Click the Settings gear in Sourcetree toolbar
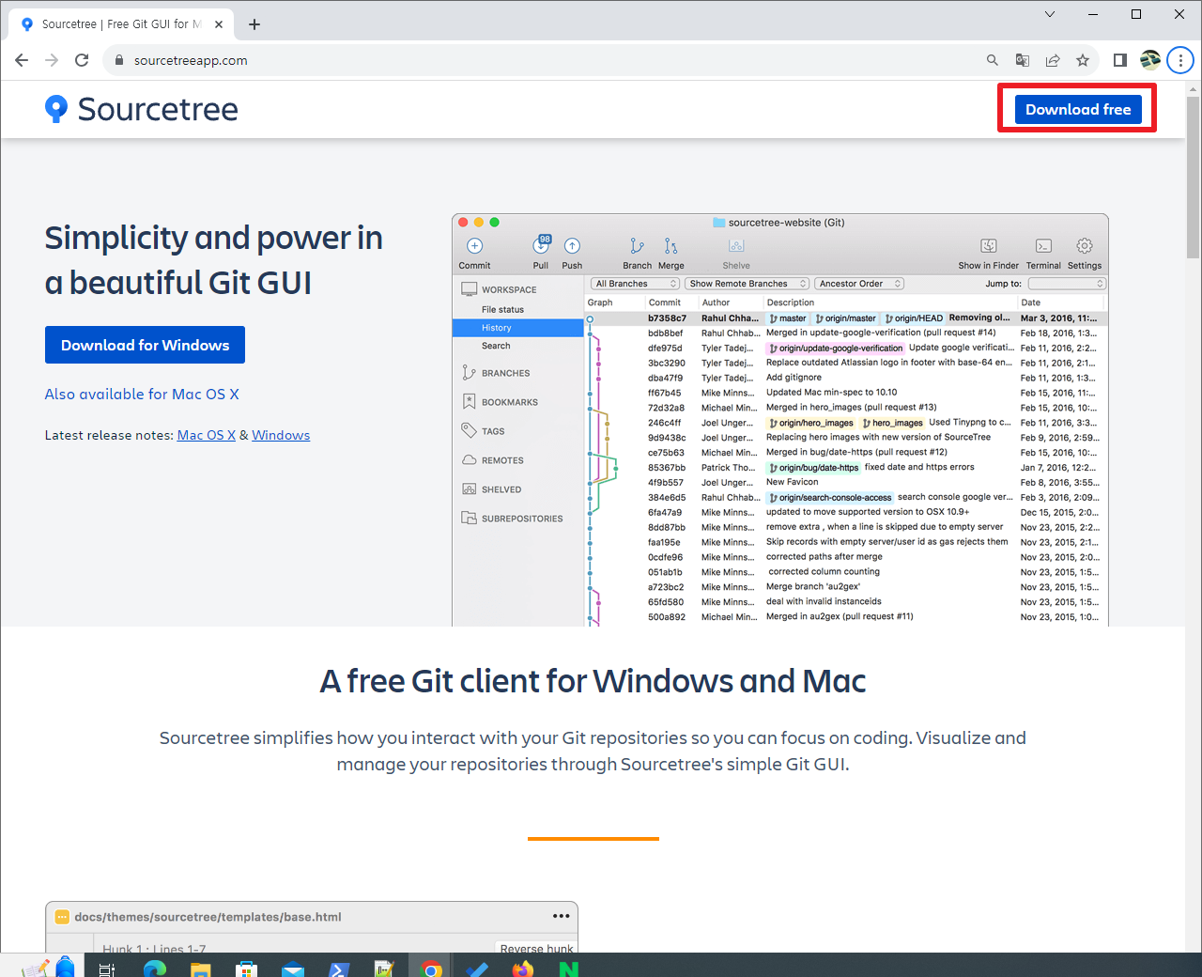Viewport: 1202px width, 977px height. pos(1085,246)
